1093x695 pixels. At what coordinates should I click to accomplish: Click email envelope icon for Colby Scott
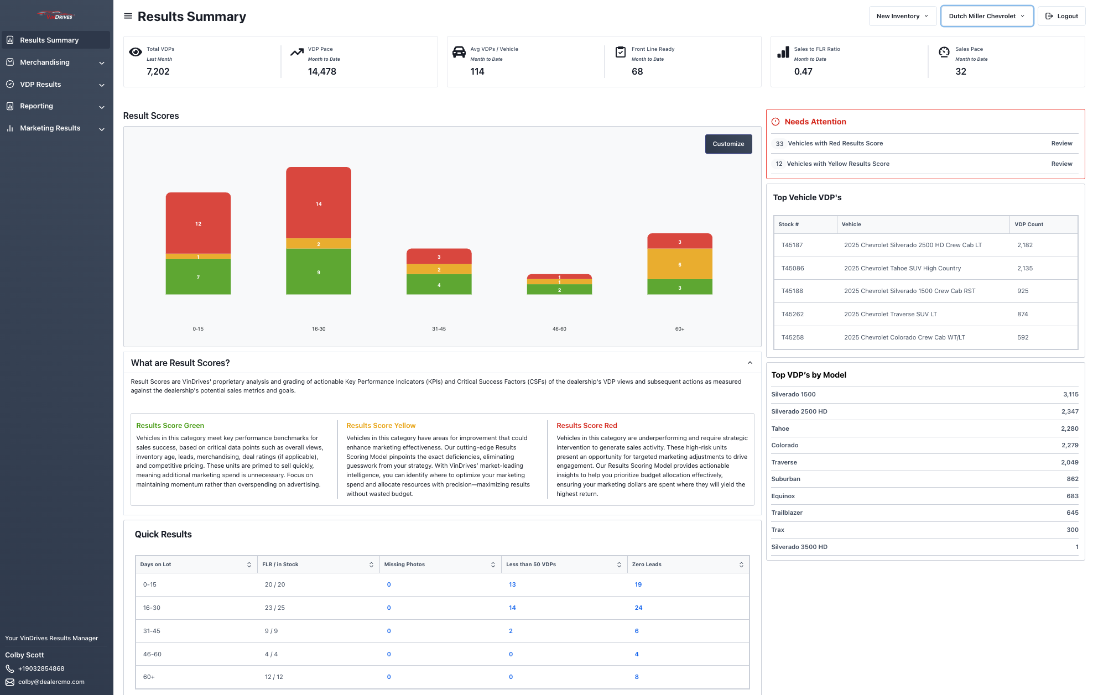10,682
